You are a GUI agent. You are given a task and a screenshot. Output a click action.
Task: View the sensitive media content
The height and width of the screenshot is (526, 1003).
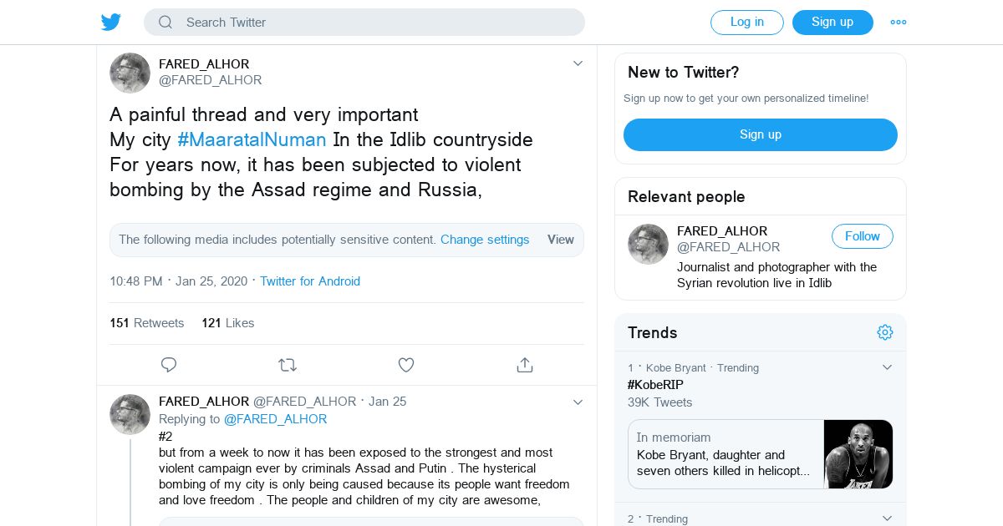pyautogui.click(x=560, y=240)
